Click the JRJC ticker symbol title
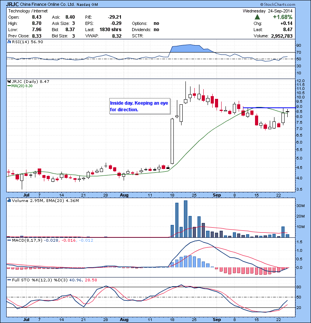 coord(12,4)
